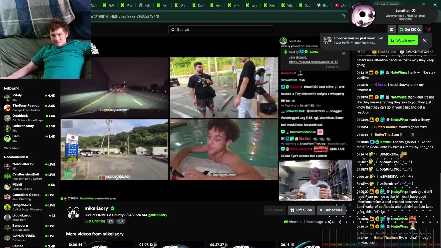Show more followed channels
The image size is (441, 248).
12,148
